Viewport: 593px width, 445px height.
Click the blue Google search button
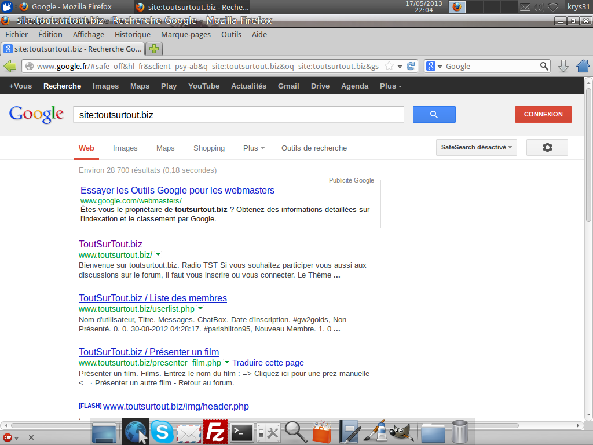pos(434,114)
